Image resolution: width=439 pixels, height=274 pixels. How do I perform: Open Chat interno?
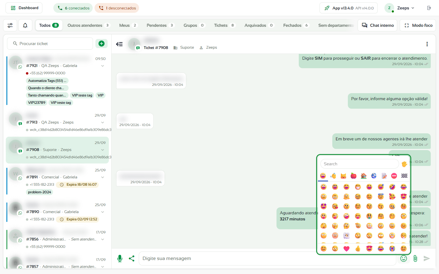tap(378, 25)
